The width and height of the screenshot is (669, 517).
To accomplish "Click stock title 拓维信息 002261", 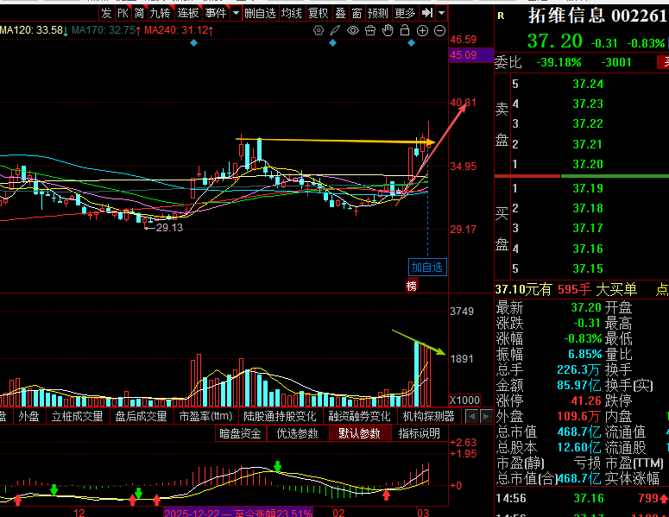I will [596, 16].
